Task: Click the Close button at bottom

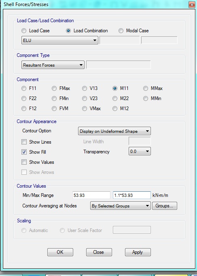Action: (x=99, y=252)
